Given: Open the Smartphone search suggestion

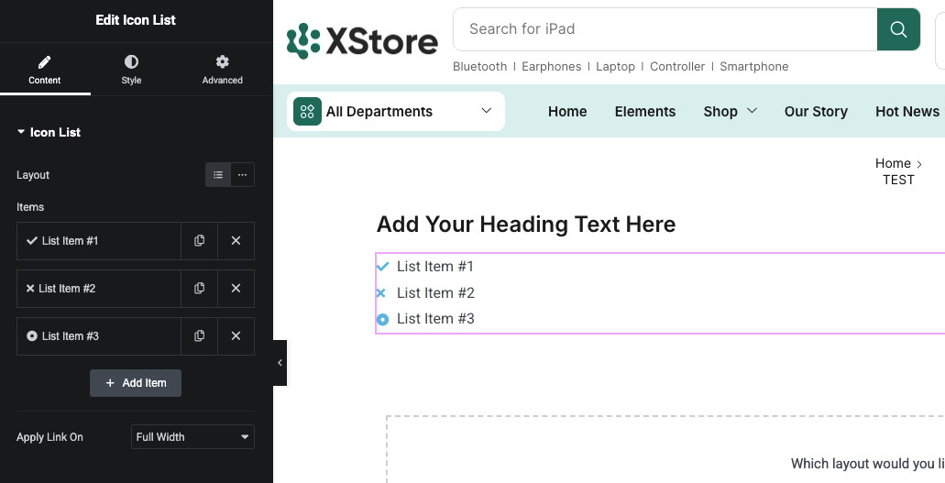Looking at the screenshot, I should (754, 66).
